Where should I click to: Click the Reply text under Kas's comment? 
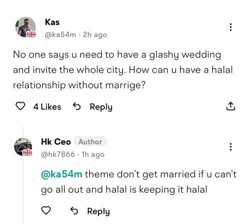[101, 107]
